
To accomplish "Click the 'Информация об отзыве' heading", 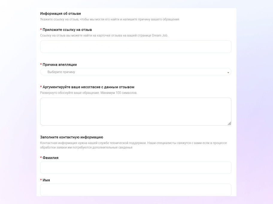I will 60,13.
